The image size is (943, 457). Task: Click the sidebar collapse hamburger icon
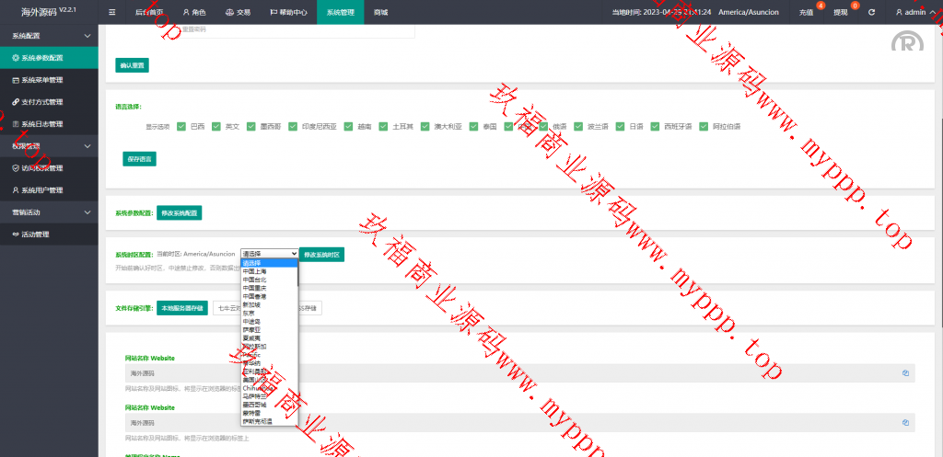coord(112,12)
